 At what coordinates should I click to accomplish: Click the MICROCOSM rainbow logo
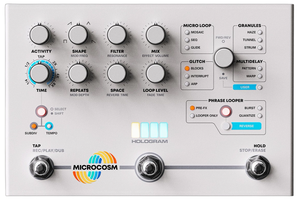tap(95, 167)
